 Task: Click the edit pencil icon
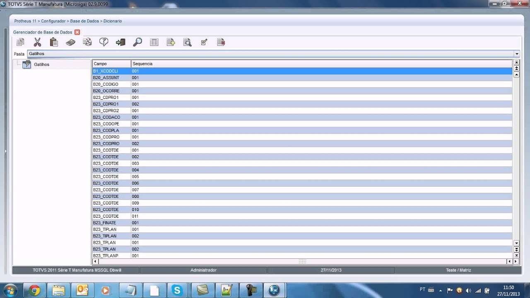pyautogui.click(x=204, y=42)
